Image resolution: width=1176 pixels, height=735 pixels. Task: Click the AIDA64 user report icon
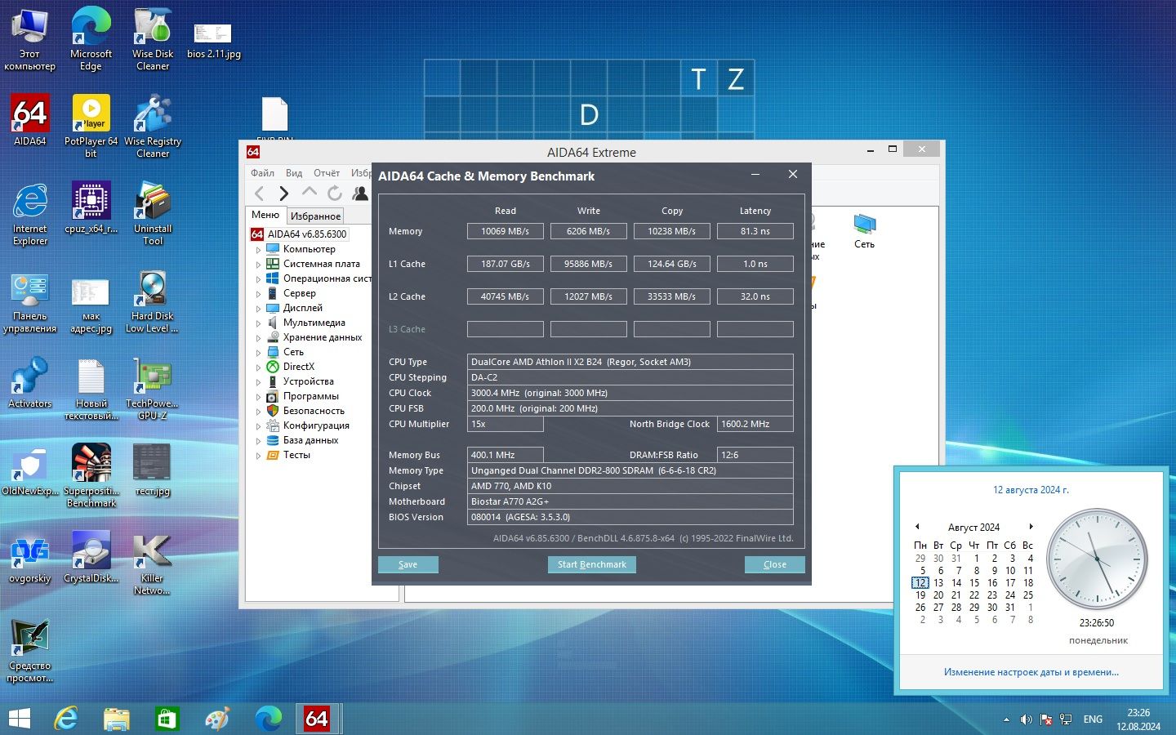[359, 193]
